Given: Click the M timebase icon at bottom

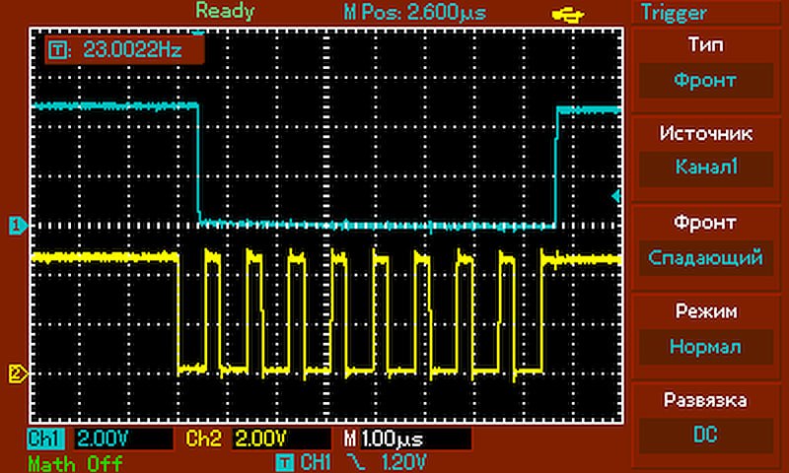Looking at the screenshot, I should [x=349, y=438].
